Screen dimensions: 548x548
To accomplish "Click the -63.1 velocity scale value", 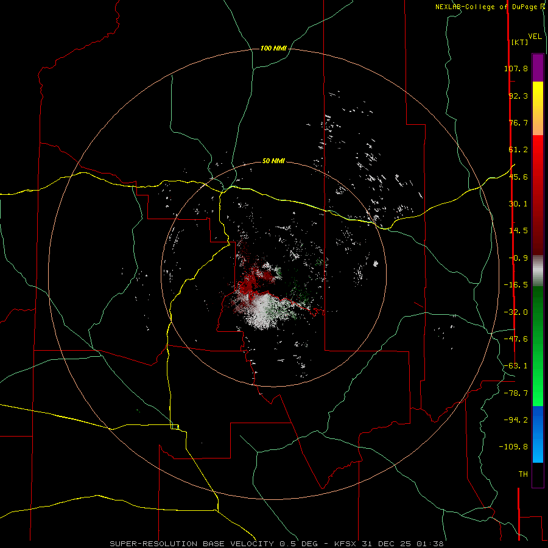I will pos(516,366).
